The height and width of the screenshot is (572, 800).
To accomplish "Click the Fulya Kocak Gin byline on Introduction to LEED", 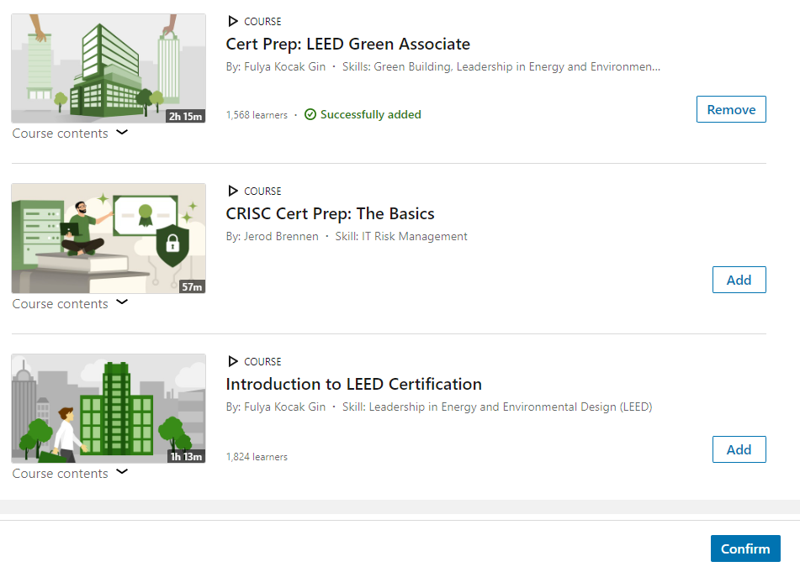I will click(x=276, y=407).
